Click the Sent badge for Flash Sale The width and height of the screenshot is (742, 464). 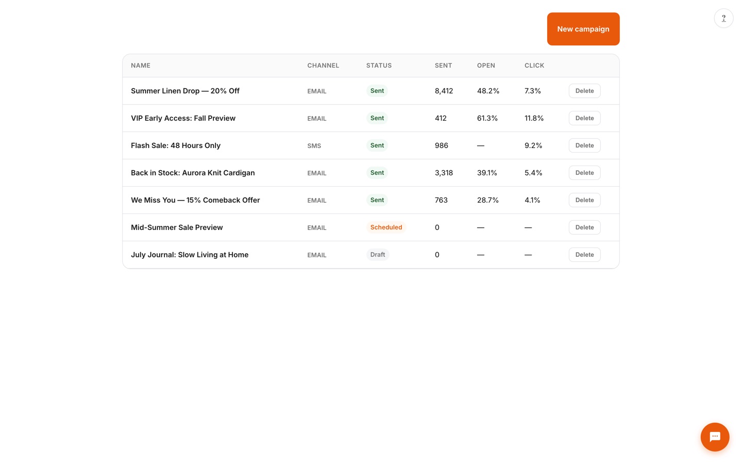[x=377, y=145]
